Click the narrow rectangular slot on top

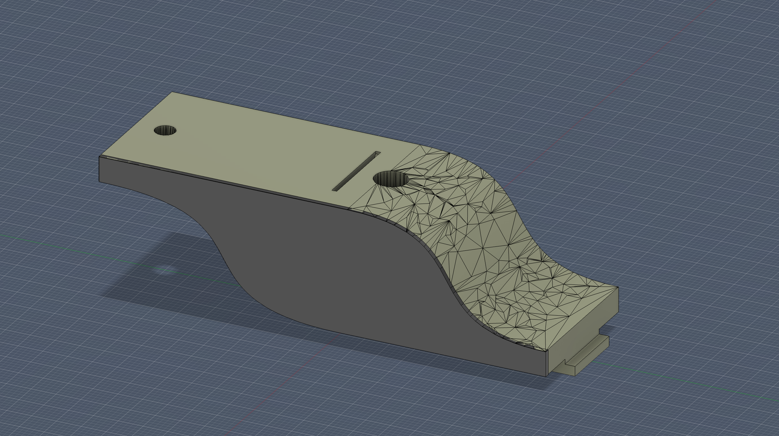pos(356,171)
